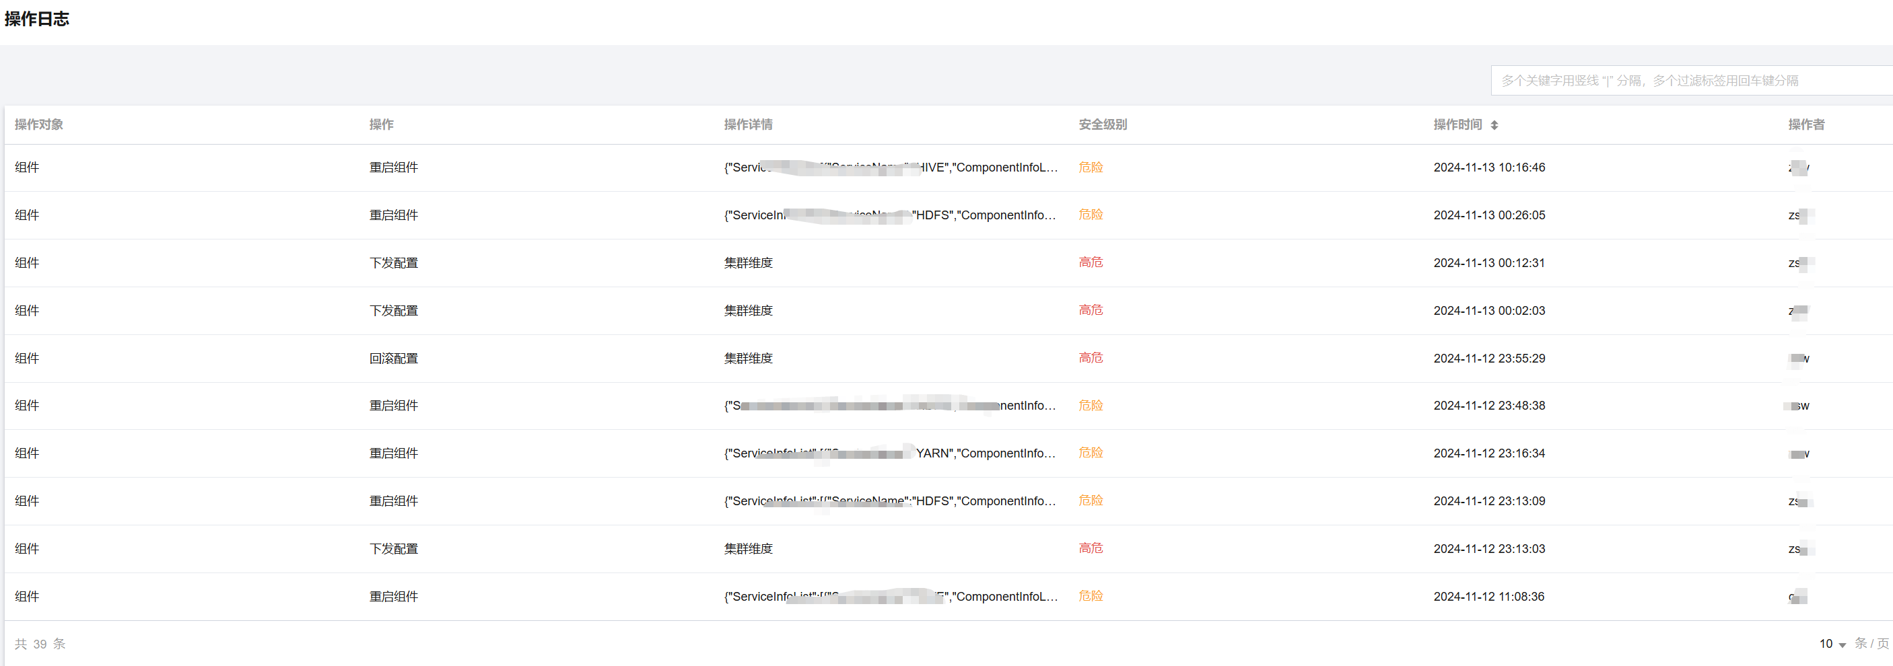Click 集群维度 in the 23:13:03 row
The image size is (1893, 666).
click(x=747, y=548)
